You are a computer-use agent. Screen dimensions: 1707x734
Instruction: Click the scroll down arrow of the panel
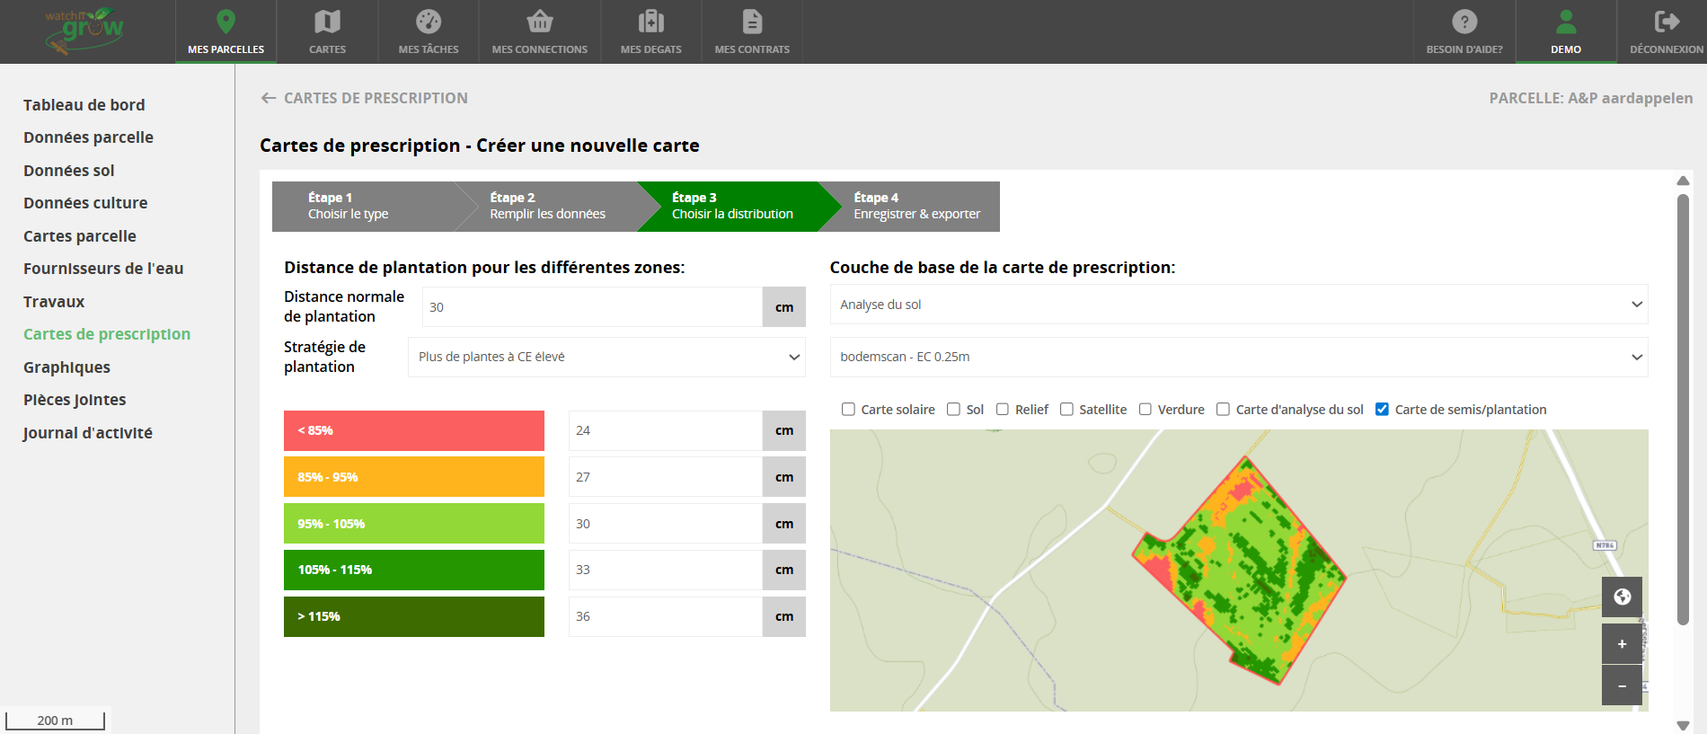1683,726
